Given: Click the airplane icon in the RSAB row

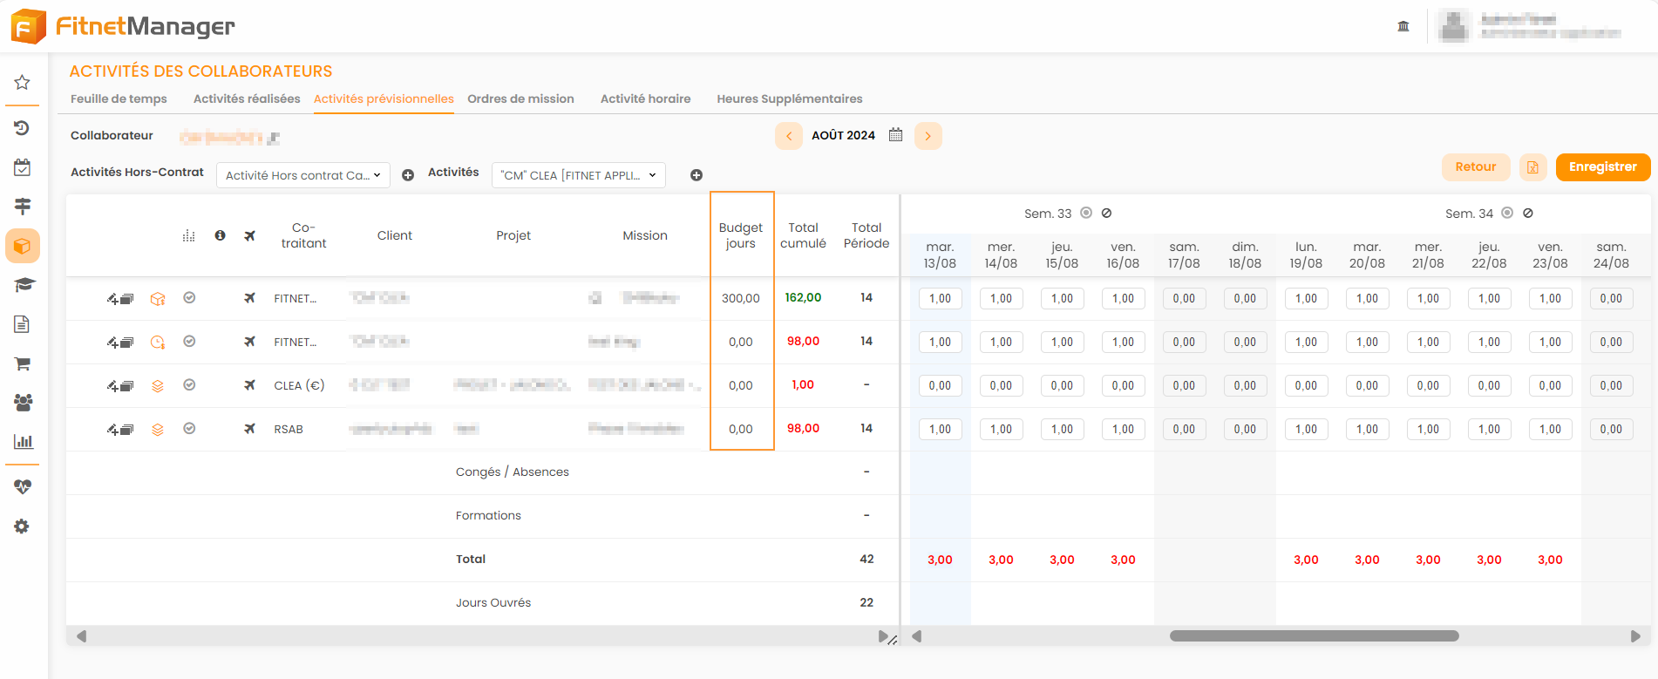Looking at the screenshot, I should tap(250, 429).
